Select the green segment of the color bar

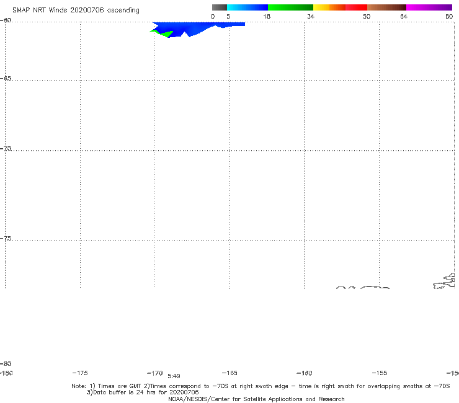(290, 7)
